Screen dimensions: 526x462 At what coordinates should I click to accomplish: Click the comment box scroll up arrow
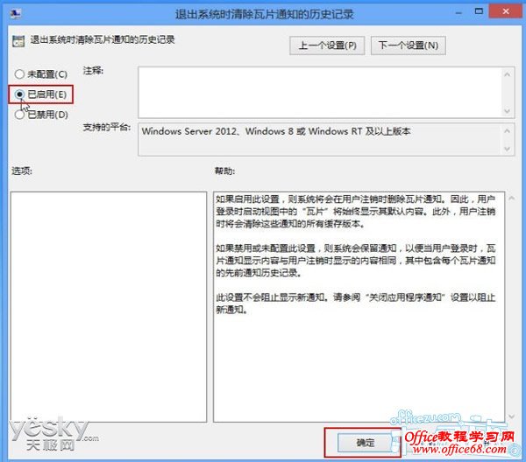pyautogui.click(x=508, y=74)
